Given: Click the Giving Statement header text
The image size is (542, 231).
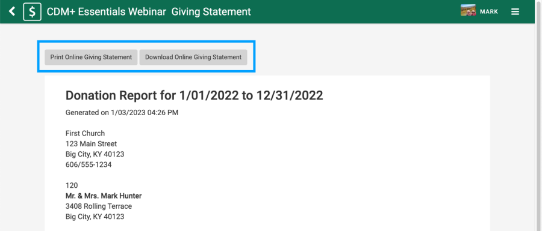Looking at the screenshot, I should tap(211, 12).
